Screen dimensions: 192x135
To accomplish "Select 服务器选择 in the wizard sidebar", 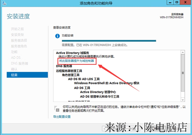I will click(x=19, y=40).
